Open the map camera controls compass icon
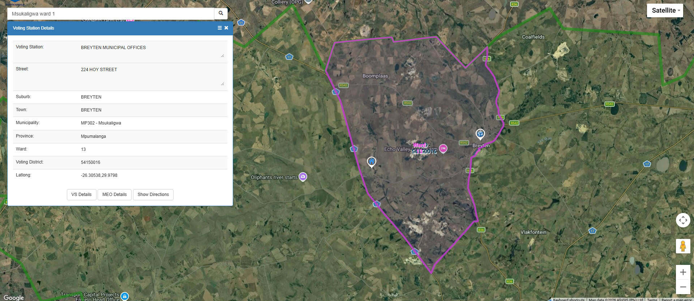This screenshot has height=301, width=694. click(x=683, y=220)
